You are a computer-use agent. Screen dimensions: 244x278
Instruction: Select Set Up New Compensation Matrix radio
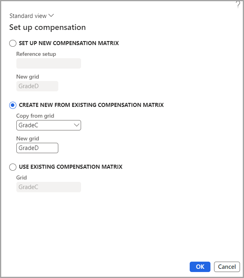click(13, 43)
